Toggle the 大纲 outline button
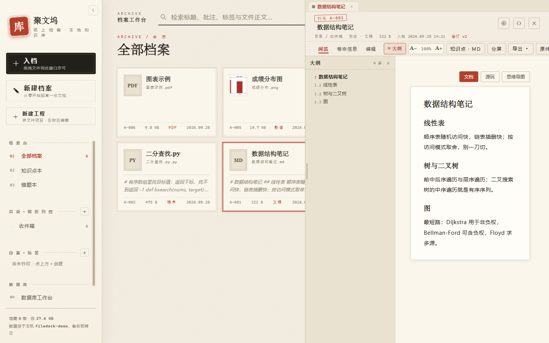The image size is (549, 343). coord(395,49)
